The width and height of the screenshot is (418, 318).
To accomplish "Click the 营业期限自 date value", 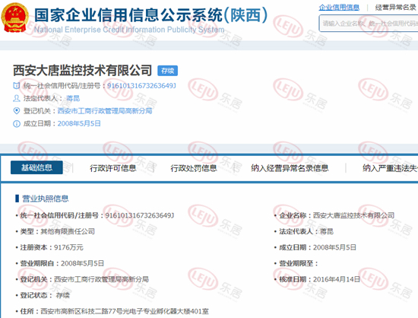I will [x=82, y=263].
